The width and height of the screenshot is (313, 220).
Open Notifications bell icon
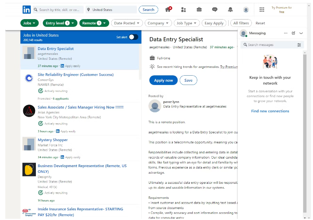pos(230,9)
